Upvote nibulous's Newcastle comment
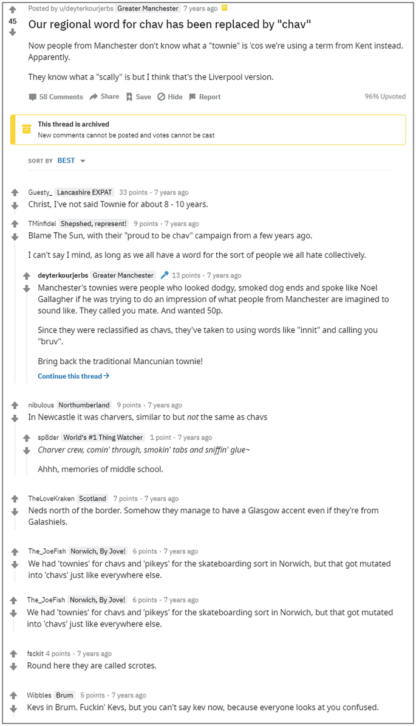416x726 pixels. pos(15,405)
